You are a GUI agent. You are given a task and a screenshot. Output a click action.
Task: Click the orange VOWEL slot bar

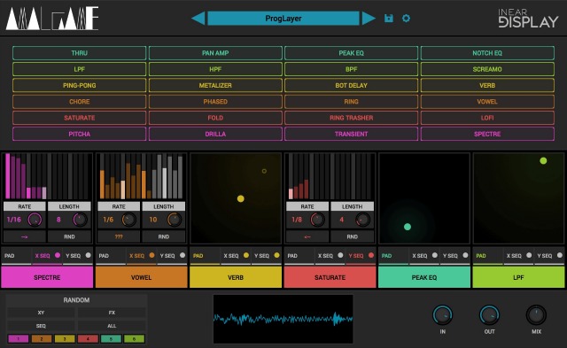142,277
